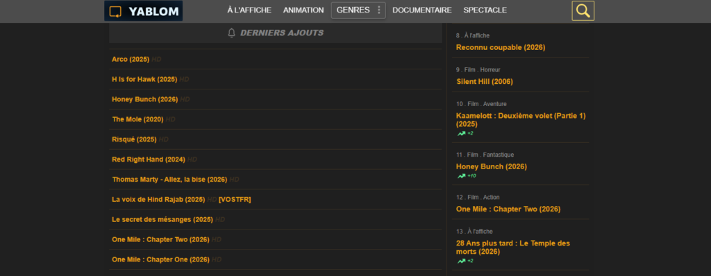Click the three-dots icon in Genres
The image size is (711, 276).
pos(379,10)
